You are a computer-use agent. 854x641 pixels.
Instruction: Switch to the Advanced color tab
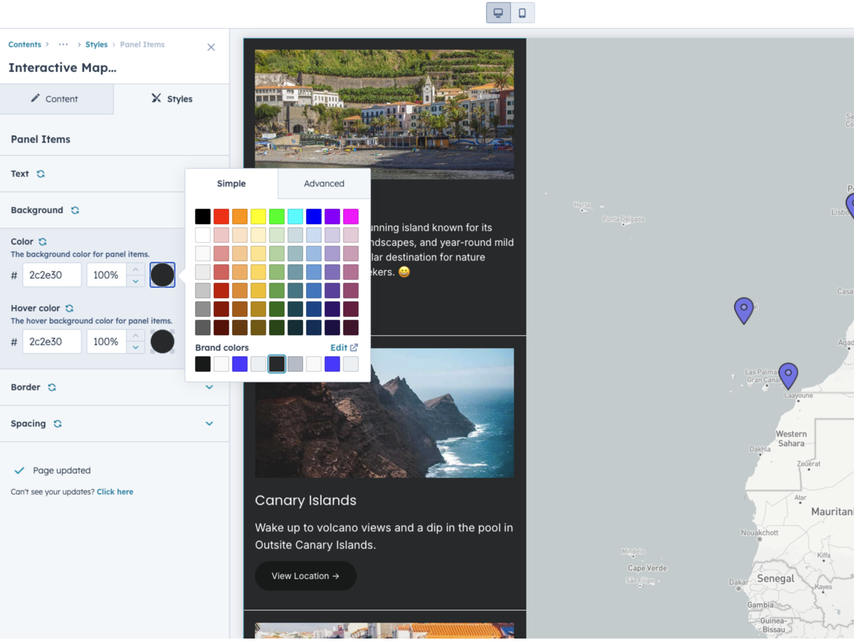(x=324, y=184)
